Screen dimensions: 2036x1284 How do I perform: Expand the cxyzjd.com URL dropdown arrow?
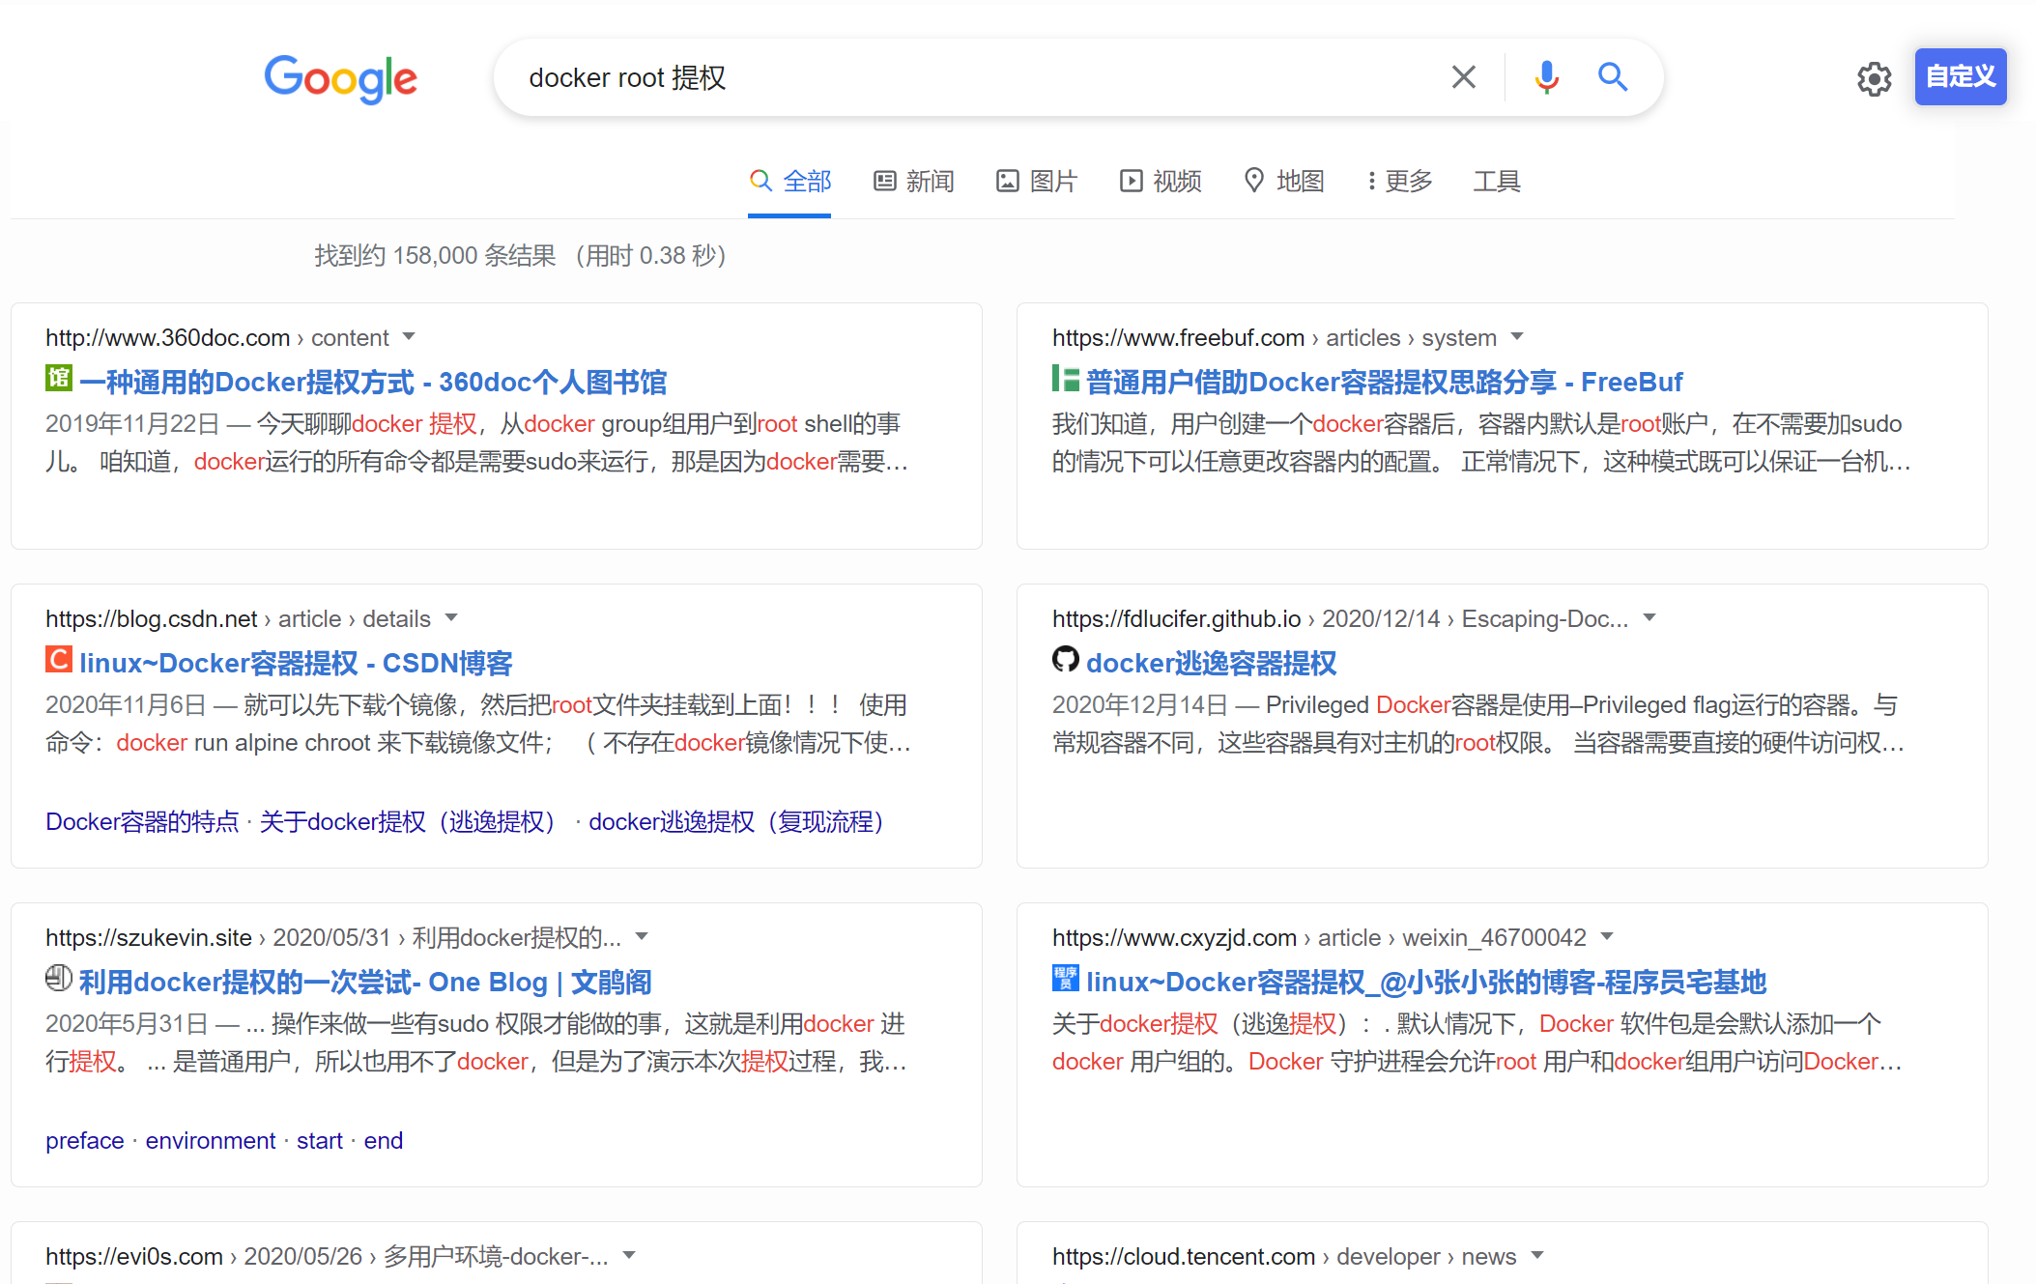click(1607, 937)
